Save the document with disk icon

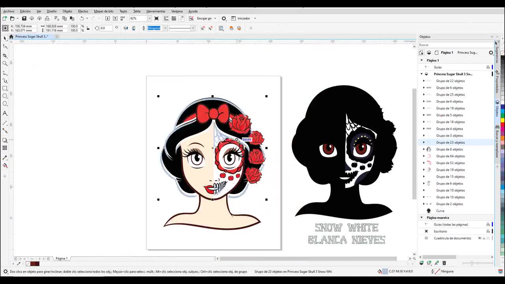(24, 18)
